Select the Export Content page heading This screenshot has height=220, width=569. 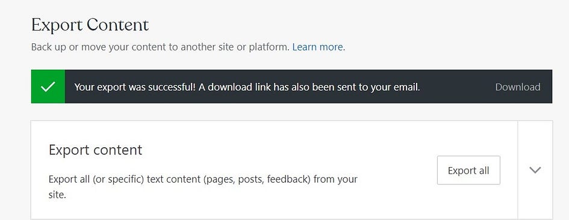point(90,25)
